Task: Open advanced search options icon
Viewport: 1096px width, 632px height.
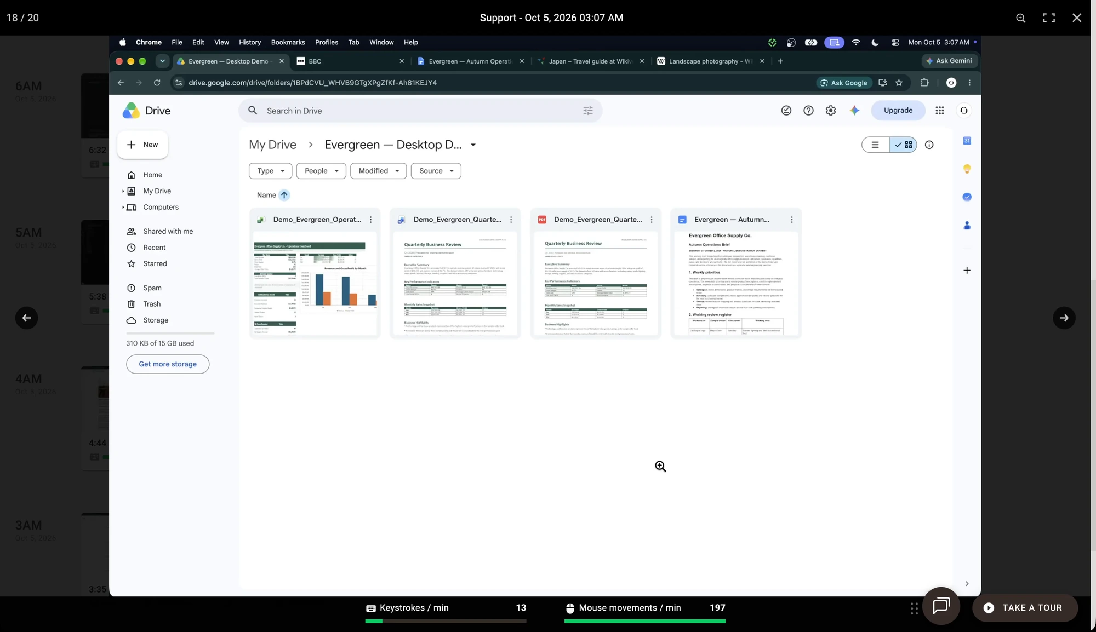Action: click(588, 111)
